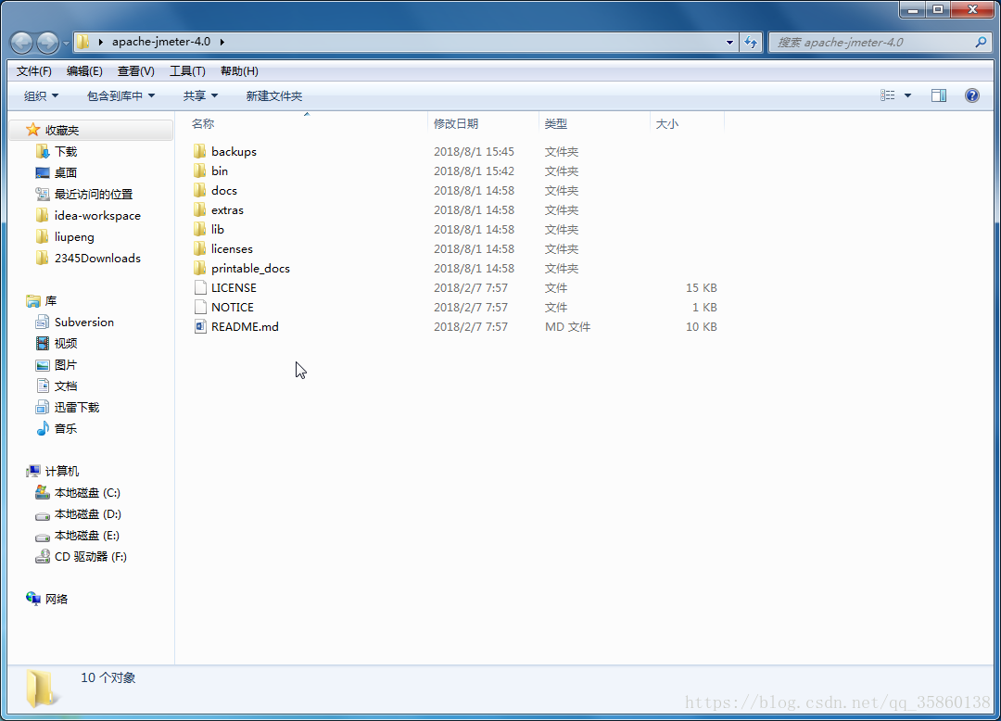Click the 新建文件夹 button
The height and width of the screenshot is (721, 1001).
click(x=273, y=95)
